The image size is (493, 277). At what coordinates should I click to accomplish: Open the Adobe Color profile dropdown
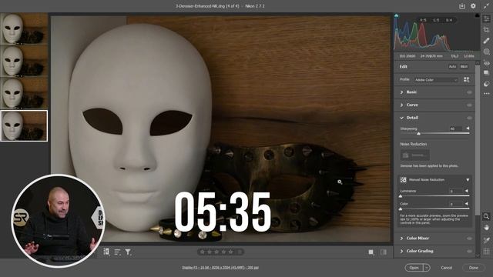point(436,80)
